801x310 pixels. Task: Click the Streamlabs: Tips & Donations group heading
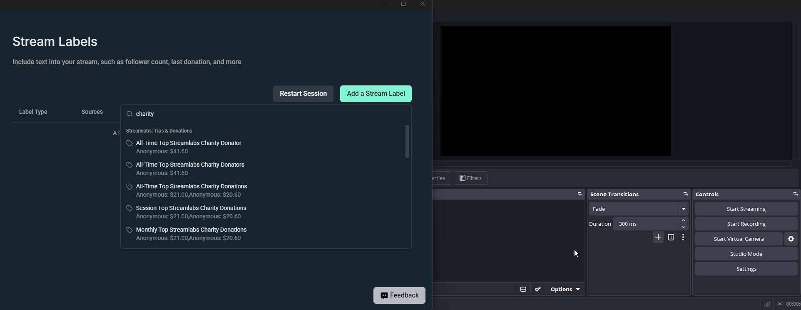[x=159, y=131]
